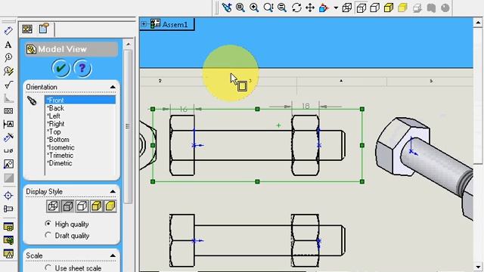This screenshot has height=272, width=484.
Task: Select the Block annotation icon
Action: (8, 164)
